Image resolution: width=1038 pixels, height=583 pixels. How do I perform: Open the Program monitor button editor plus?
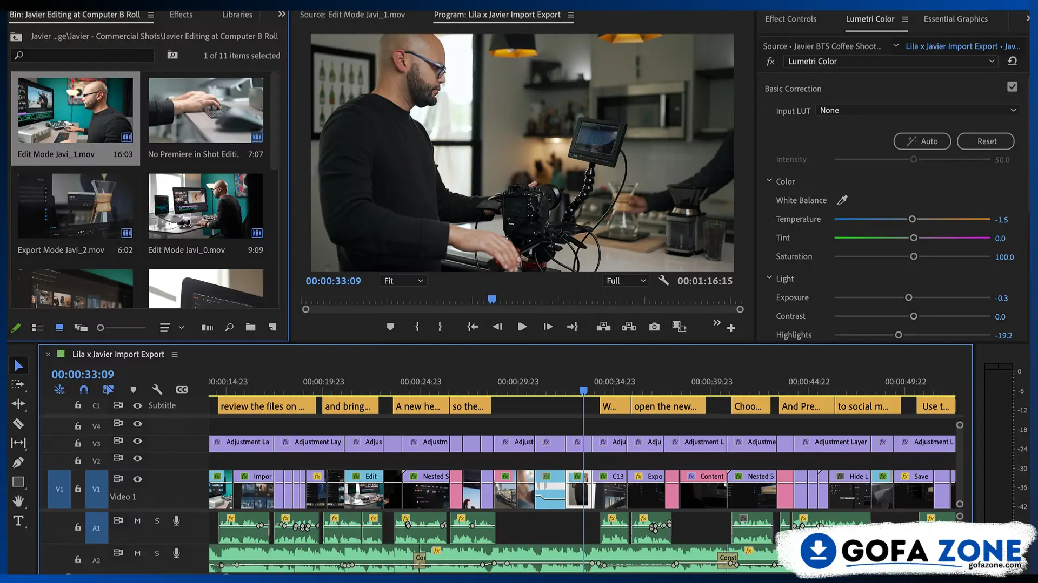click(731, 328)
